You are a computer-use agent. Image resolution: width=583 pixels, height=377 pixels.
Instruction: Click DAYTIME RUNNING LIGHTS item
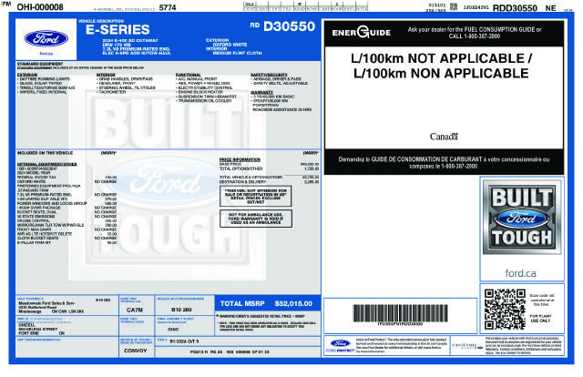[44, 79]
